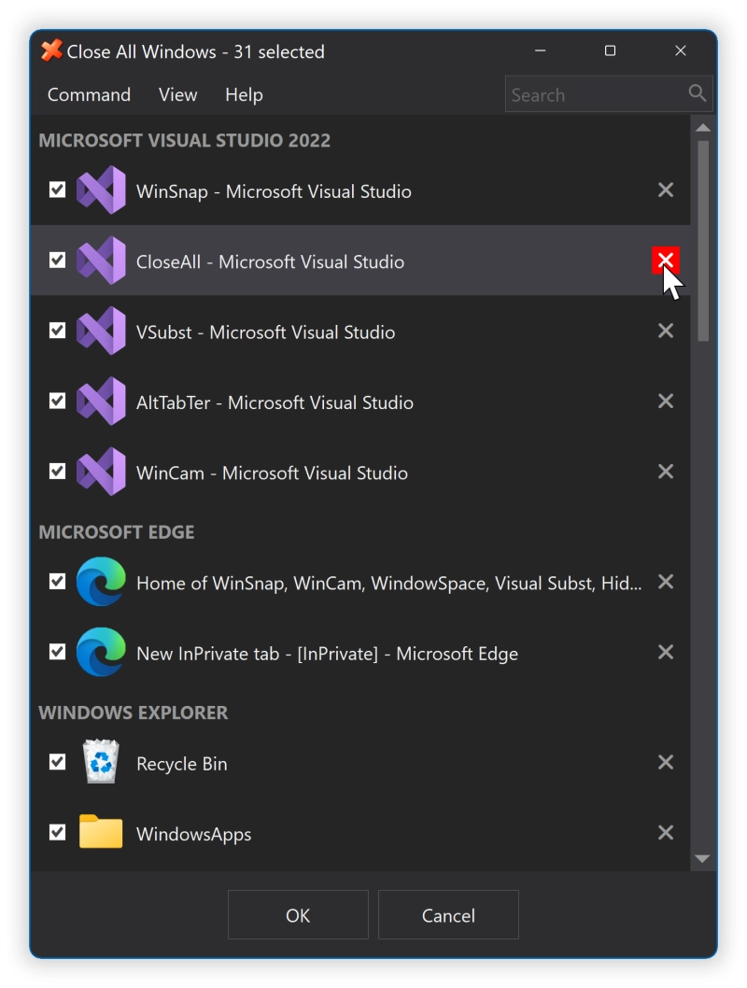Select the WindowsApps row text
This screenshot has width=747, height=988.
(x=193, y=834)
